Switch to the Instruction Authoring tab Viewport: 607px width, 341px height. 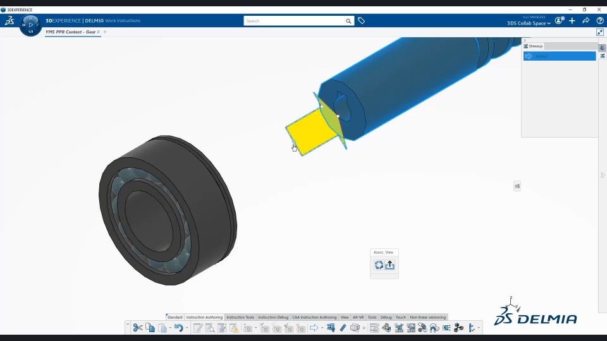tap(204, 317)
